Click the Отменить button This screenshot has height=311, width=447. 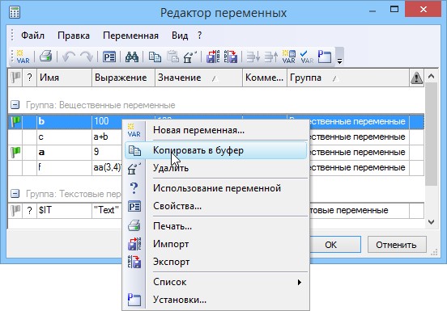click(x=397, y=245)
